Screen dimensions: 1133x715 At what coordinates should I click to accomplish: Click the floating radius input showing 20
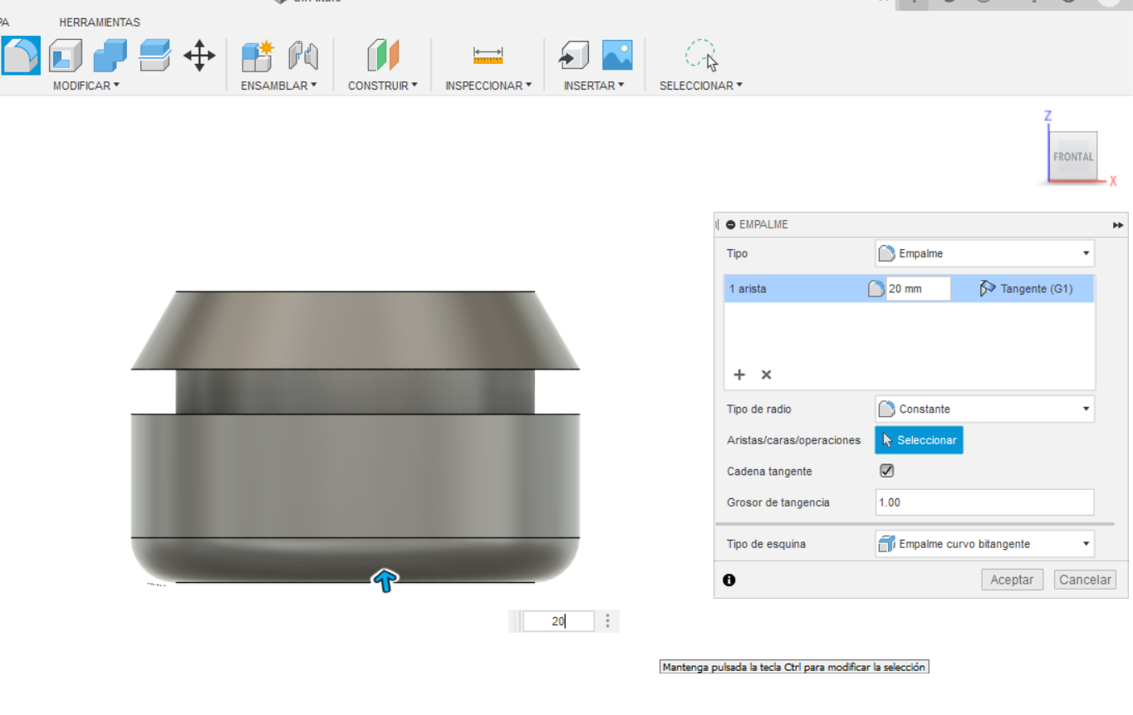pyautogui.click(x=558, y=621)
